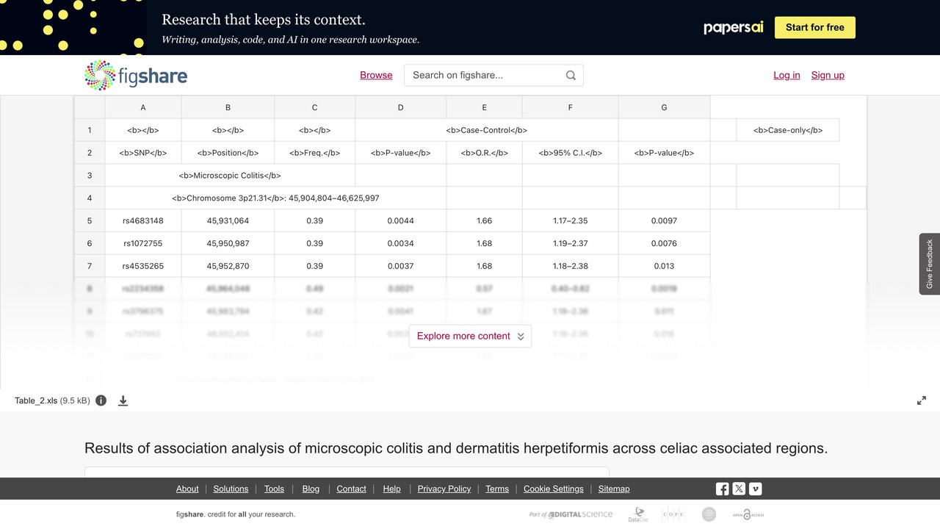Click the search magnifier icon

571,75
